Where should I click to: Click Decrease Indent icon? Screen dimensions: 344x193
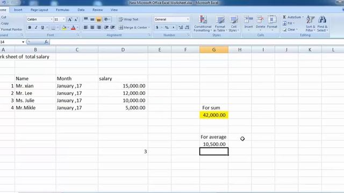(x=106, y=27)
